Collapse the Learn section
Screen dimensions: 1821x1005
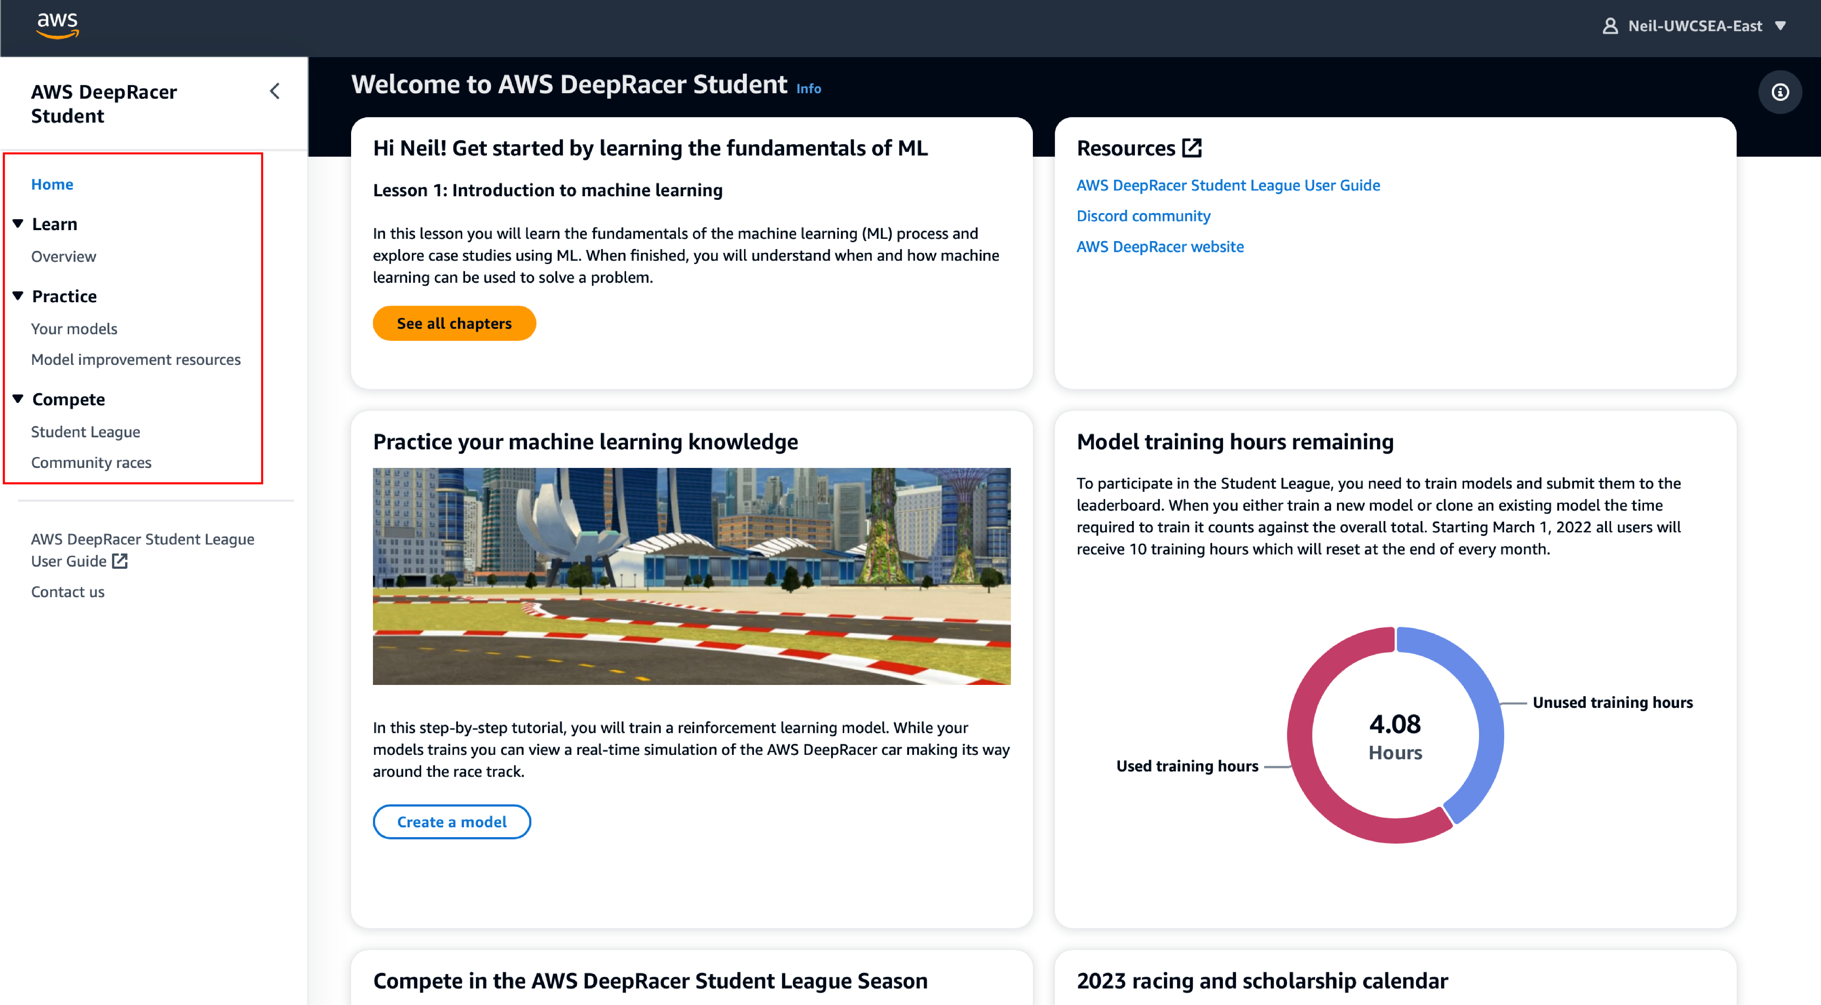(18, 223)
